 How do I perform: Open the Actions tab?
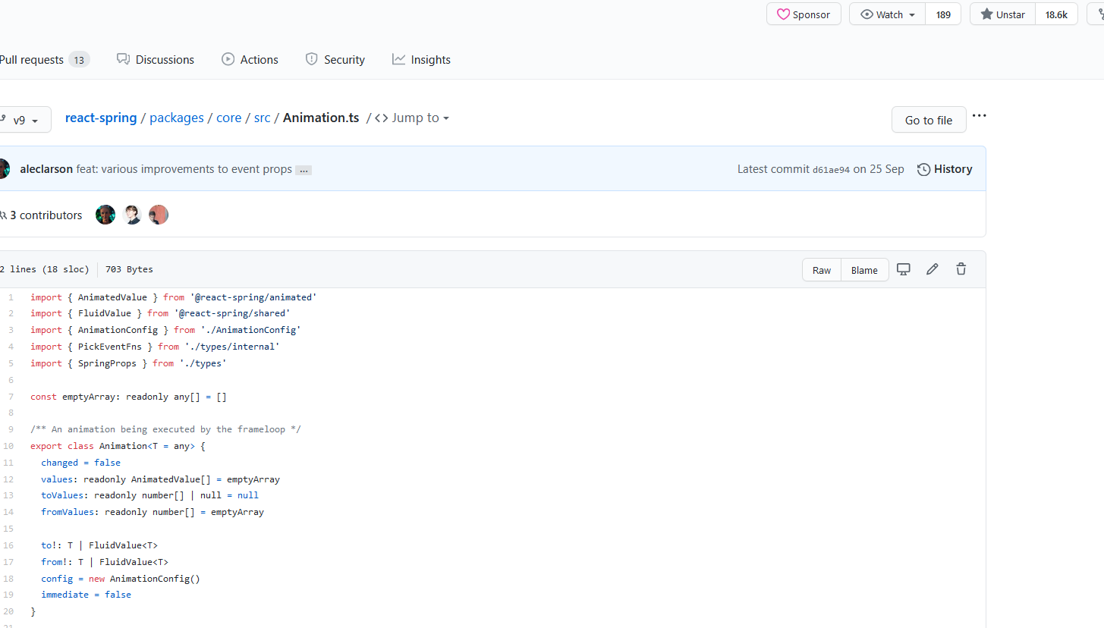pyautogui.click(x=250, y=59)
